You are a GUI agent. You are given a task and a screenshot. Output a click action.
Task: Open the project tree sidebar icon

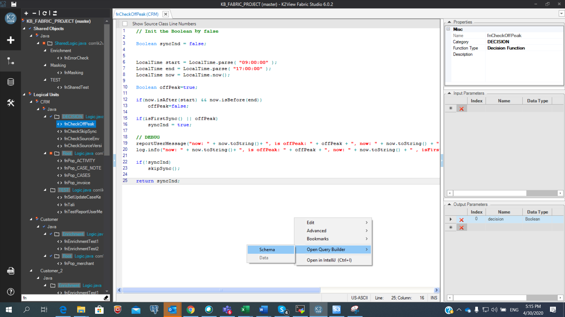pos(11,61)
